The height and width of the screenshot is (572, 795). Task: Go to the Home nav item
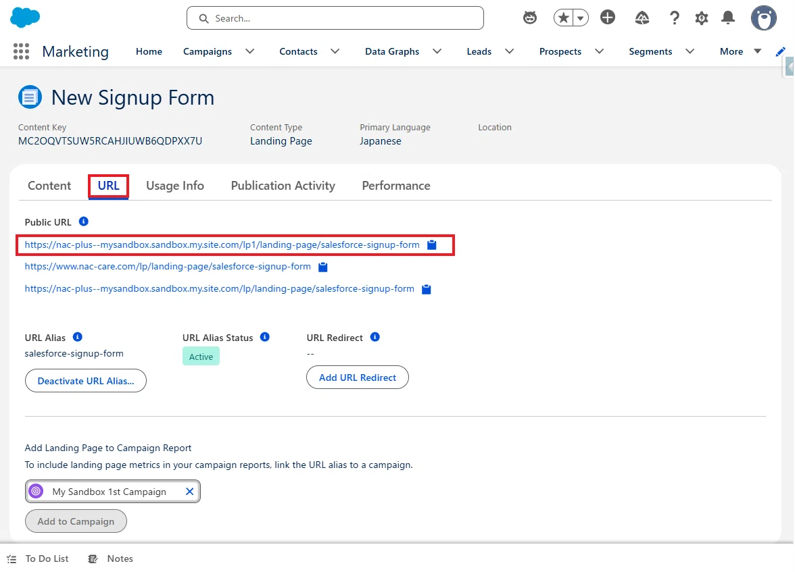[149, 51]
